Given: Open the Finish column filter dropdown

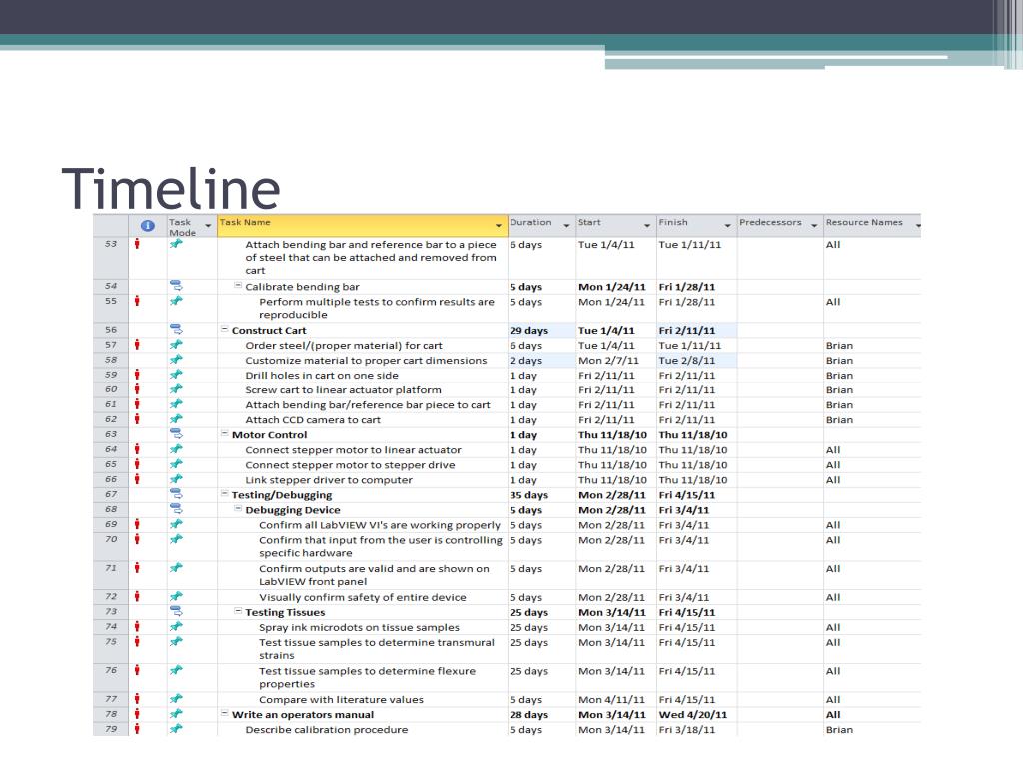Looking at the screenshot, I should [728, 225].
